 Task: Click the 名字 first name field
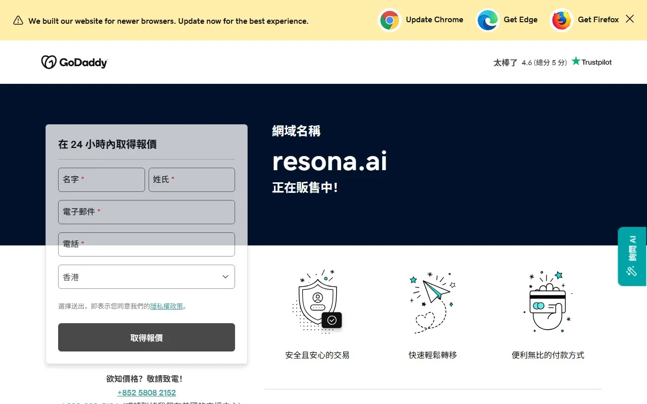101,180
